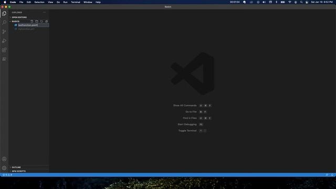Image resolution: width=336 pixels, height=189 pixels.
Task: Select the dimmed second file in Explorer
Action: (26, 29)
